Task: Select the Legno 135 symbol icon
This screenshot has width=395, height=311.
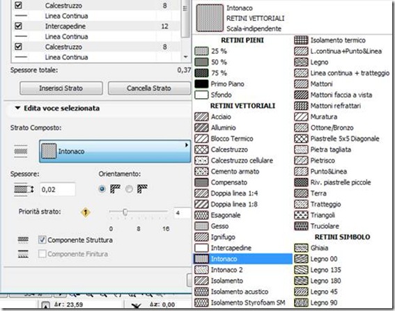Action: 301,270
